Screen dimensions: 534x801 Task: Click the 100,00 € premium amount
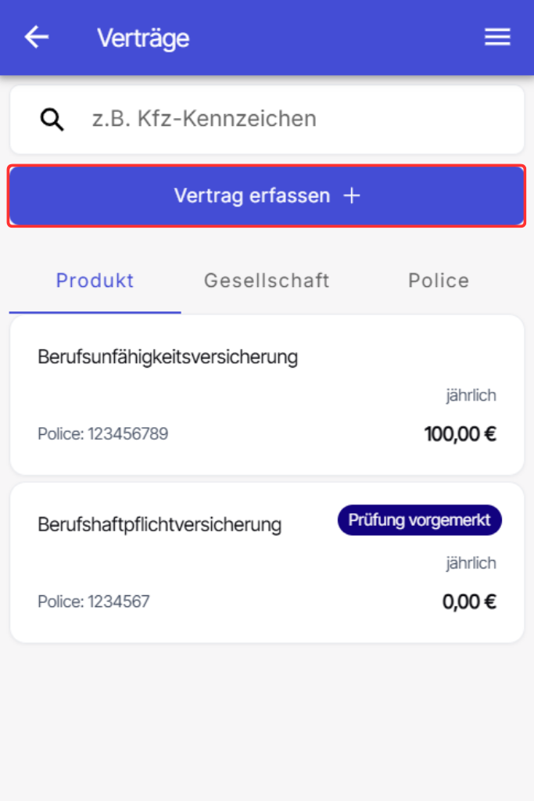[460, 434]
